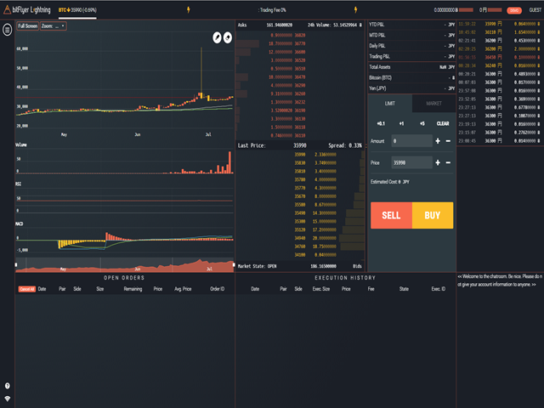
Task: Open the hamburger menu in the sidebar
Action: 8,30
